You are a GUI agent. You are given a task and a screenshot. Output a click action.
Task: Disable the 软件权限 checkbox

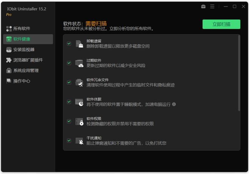click(69, 121)
